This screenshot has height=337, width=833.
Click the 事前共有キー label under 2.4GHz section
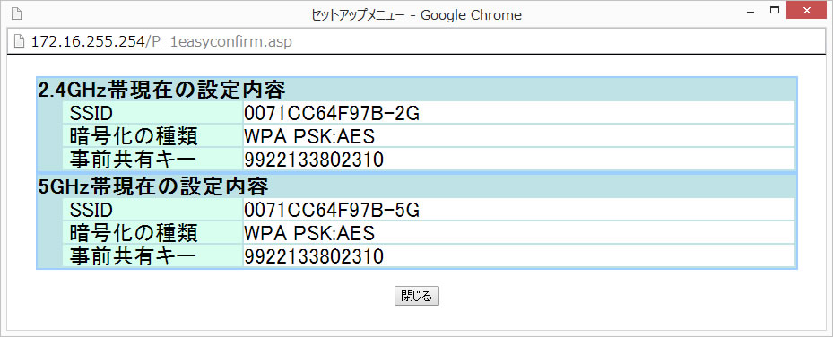click(134, 160)
